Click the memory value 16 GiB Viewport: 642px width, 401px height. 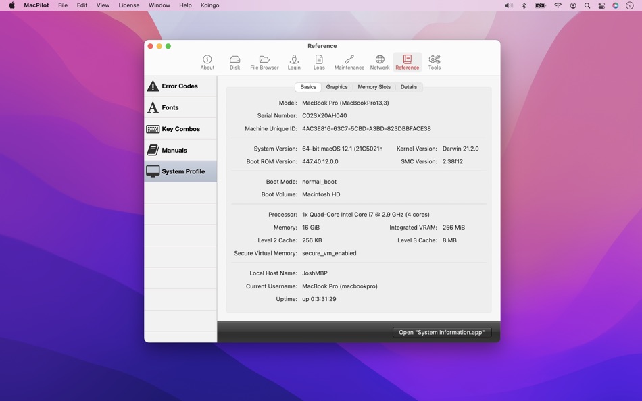311,228
